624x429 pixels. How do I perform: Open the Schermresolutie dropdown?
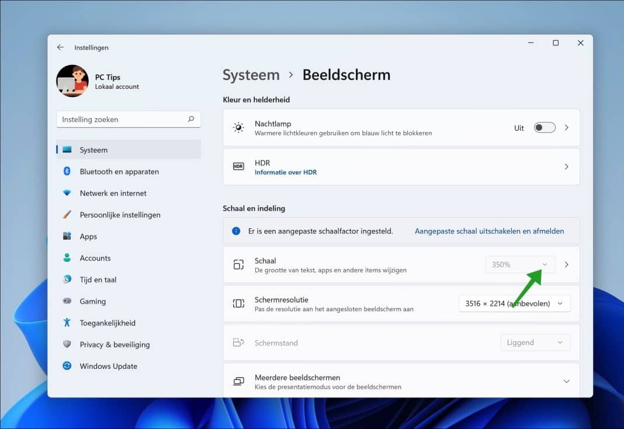coord(514,303)
